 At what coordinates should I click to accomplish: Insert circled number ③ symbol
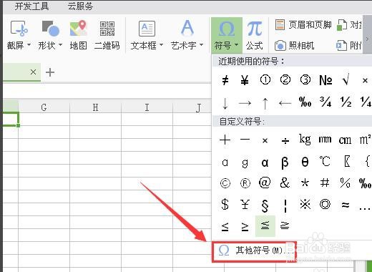[x=305, y=80]
